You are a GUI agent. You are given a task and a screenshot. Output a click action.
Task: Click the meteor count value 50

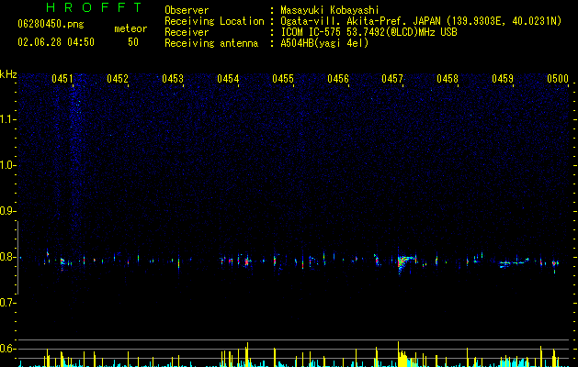click(x=133, y=42)
